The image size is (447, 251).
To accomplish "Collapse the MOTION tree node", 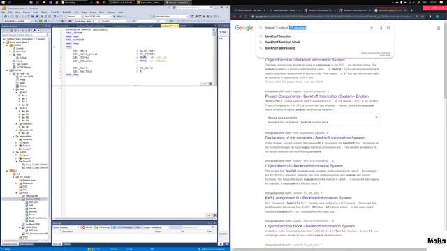I will pyautogui.click(x=8, y=70).
